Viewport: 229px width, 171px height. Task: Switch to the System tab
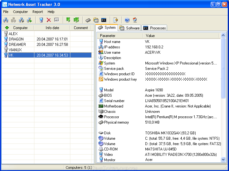click(x=107, y=27)
